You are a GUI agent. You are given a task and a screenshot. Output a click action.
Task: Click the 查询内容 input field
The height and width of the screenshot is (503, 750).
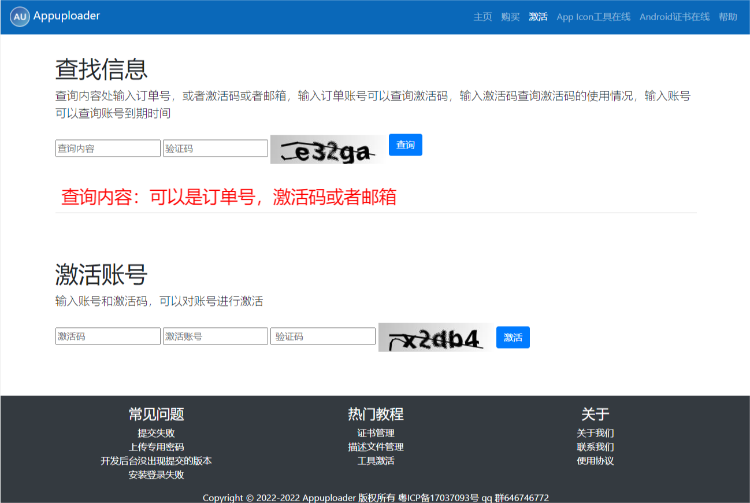click(x=107, y=148)
